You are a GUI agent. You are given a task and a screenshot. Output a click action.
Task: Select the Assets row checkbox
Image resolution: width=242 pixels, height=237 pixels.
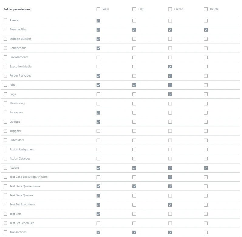point(5,20)
